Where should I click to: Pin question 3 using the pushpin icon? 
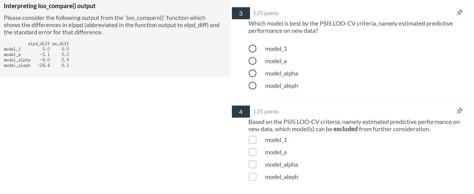tap(460, 12)
